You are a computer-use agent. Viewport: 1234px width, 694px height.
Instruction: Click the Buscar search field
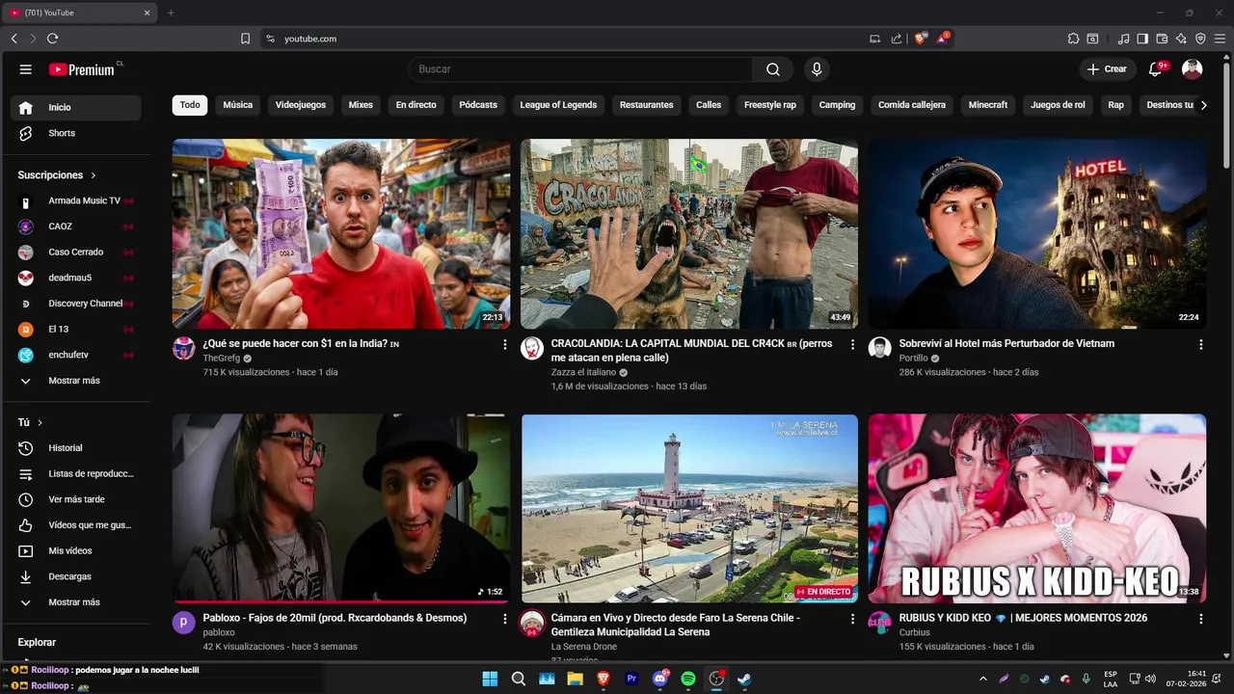click(x=580, y=69)
